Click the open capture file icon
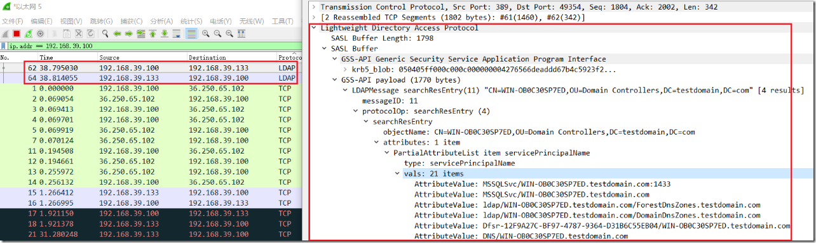 pyautogui.click(x=55, y=34)
